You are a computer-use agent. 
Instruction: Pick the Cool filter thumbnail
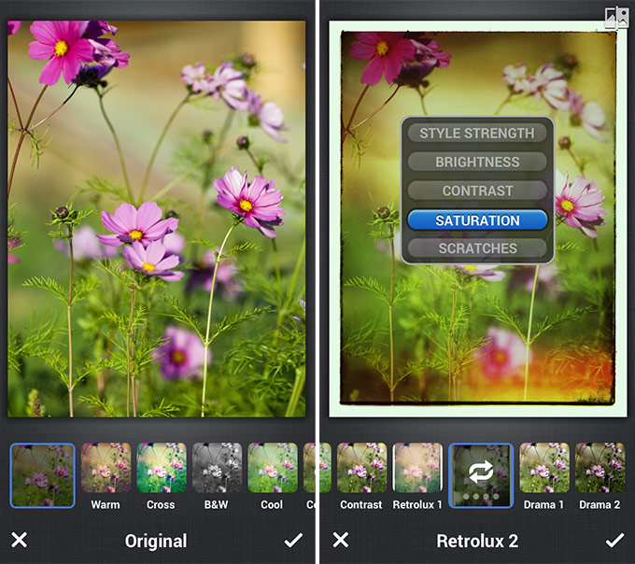coord(272,468)
